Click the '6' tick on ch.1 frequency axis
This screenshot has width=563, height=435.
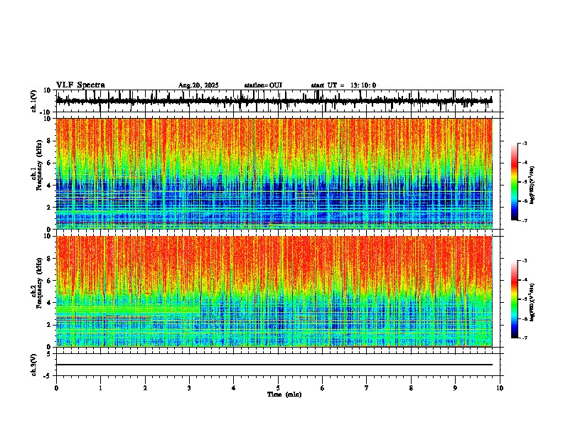click(x=49, y=163)
